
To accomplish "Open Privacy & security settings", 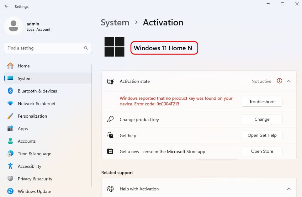I will tap(48, 179).
